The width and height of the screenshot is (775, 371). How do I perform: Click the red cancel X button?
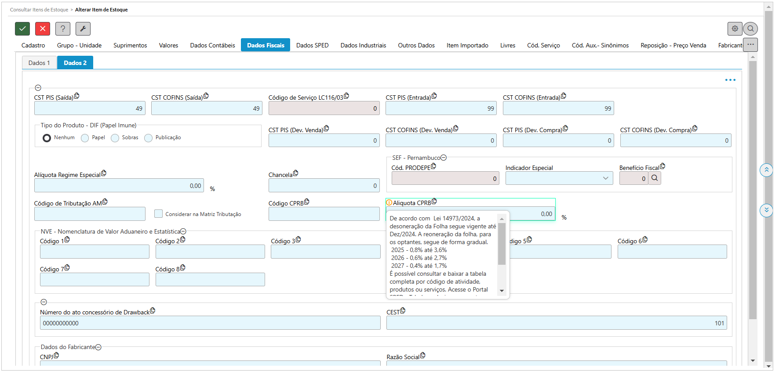(x=43, y=29)
